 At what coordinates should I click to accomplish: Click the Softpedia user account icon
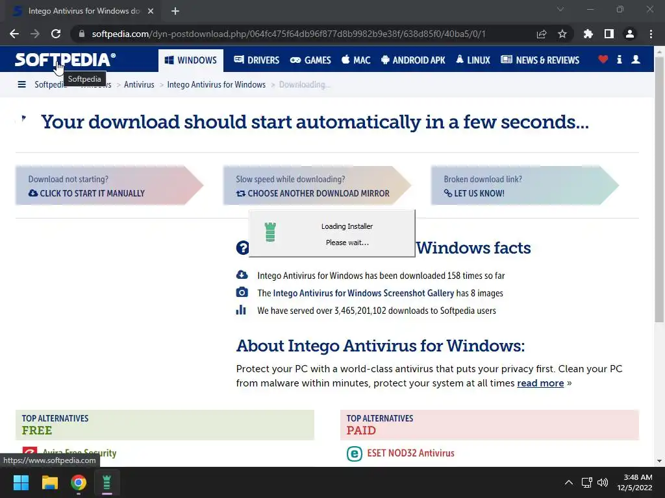[x=636, y=60]
